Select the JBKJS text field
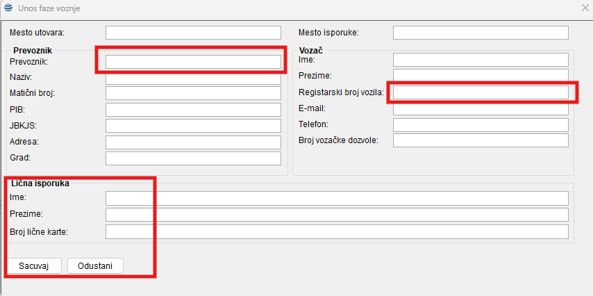Viewport: 593px width, 296px height. click(193, 126)
